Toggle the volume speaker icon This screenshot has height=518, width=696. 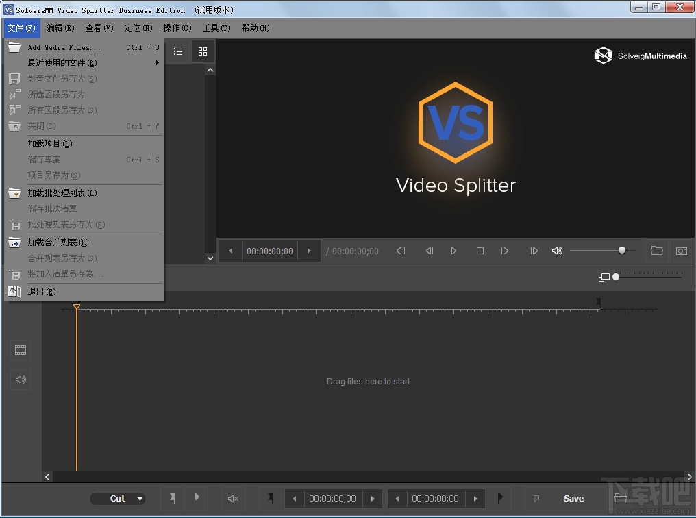(x=556, y=250)
